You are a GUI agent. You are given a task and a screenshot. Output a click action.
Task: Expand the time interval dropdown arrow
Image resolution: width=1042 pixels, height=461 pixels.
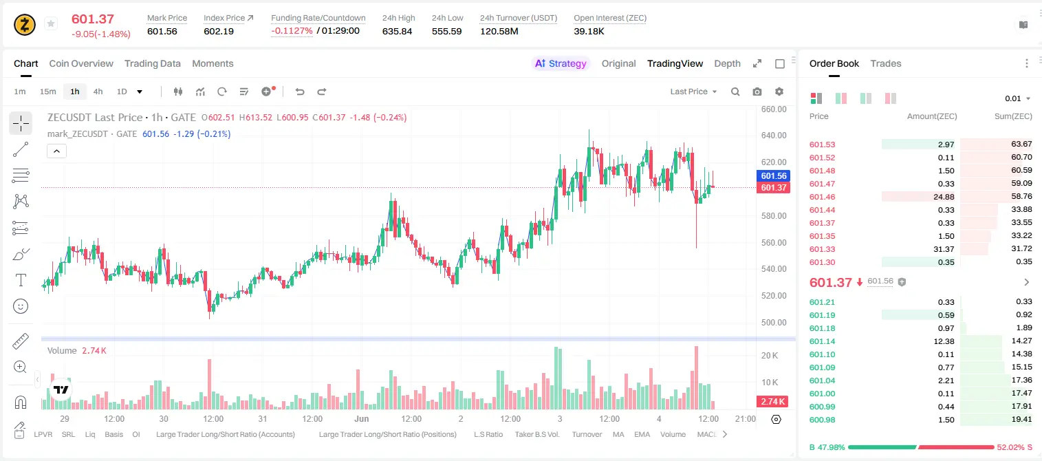click(140, 92)
